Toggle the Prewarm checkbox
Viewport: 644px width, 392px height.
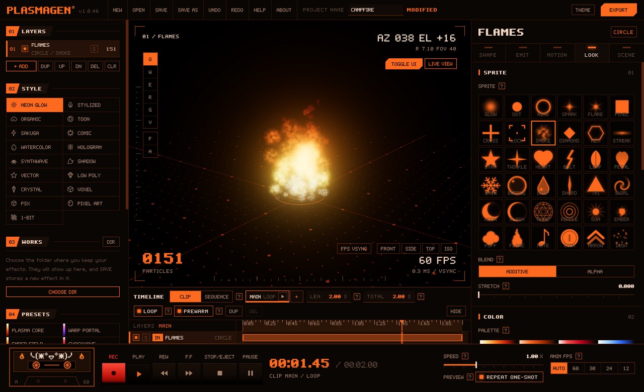click(x=194, y=311)
